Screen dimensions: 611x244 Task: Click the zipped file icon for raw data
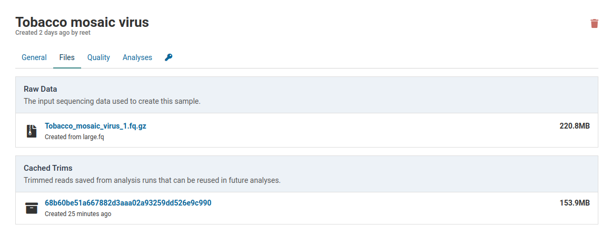(x=32, y=131)
